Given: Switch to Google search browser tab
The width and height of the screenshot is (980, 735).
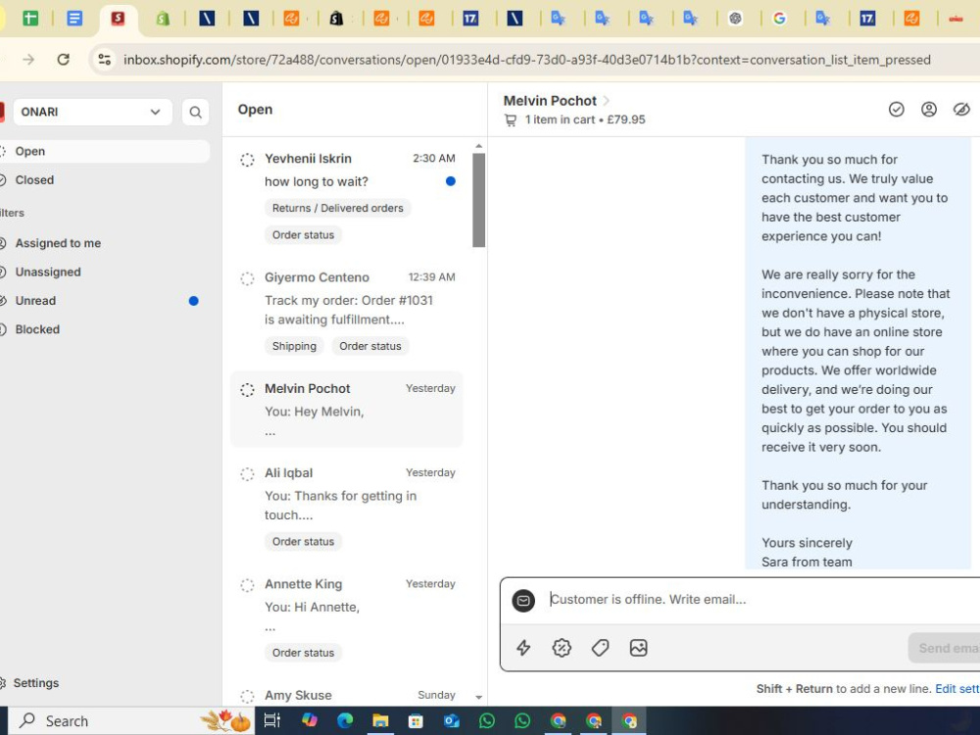Looking at the screenshot, I should [x=779, y=19].
